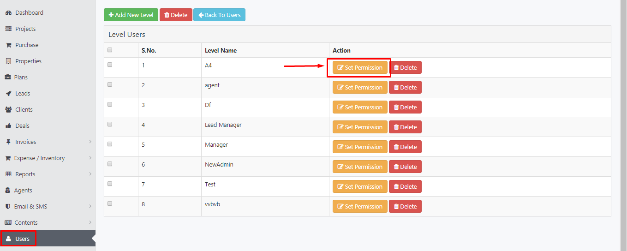Open Clients via group icon
The image size is (627, 251).
point(8,110)
